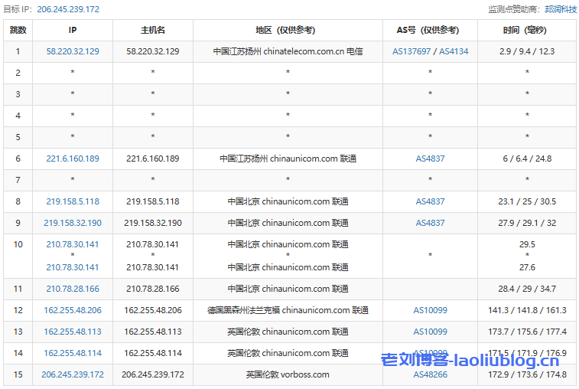
Task: Click the AS号 column header
Action: [430, 30]
